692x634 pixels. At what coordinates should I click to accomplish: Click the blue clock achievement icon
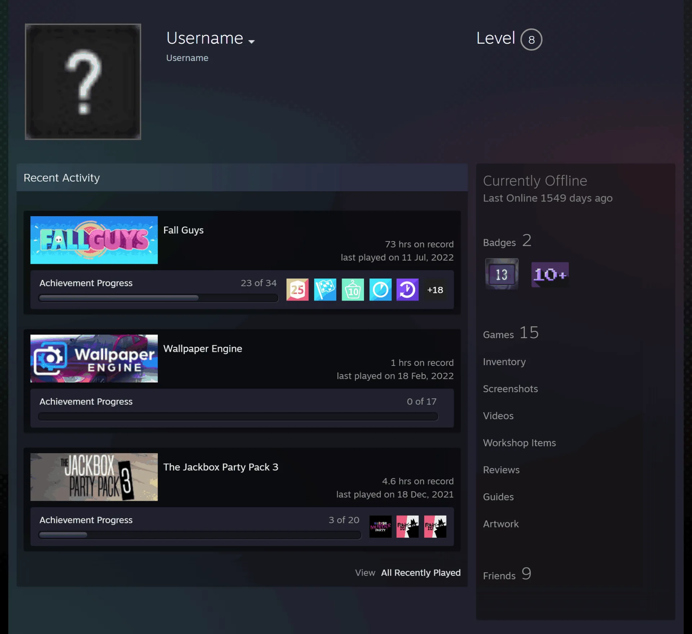[x=380, y=289]
